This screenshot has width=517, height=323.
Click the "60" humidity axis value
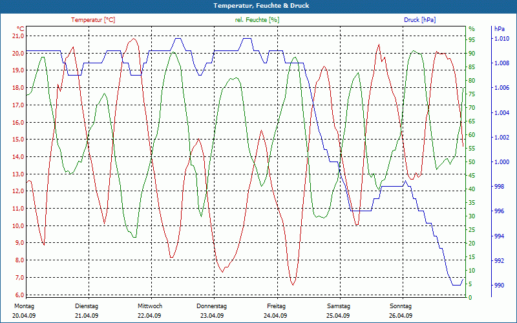(472, 135)
